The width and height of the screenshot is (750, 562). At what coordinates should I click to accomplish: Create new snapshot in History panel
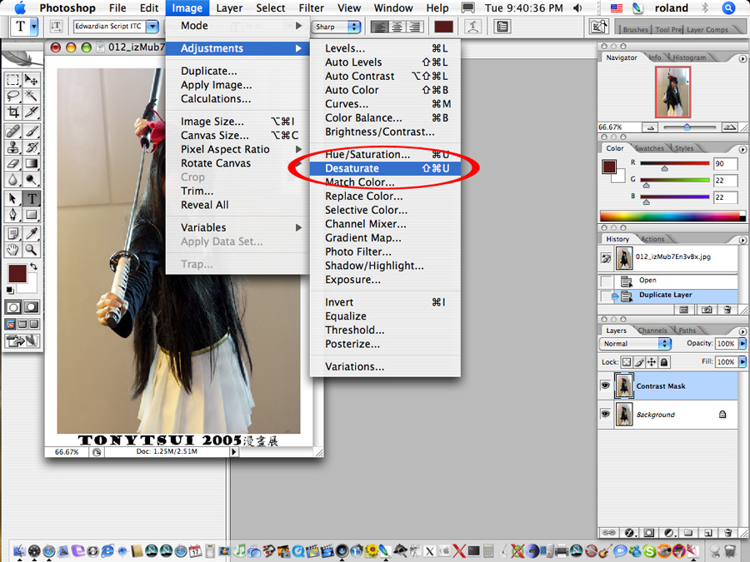tap(706, 309)
